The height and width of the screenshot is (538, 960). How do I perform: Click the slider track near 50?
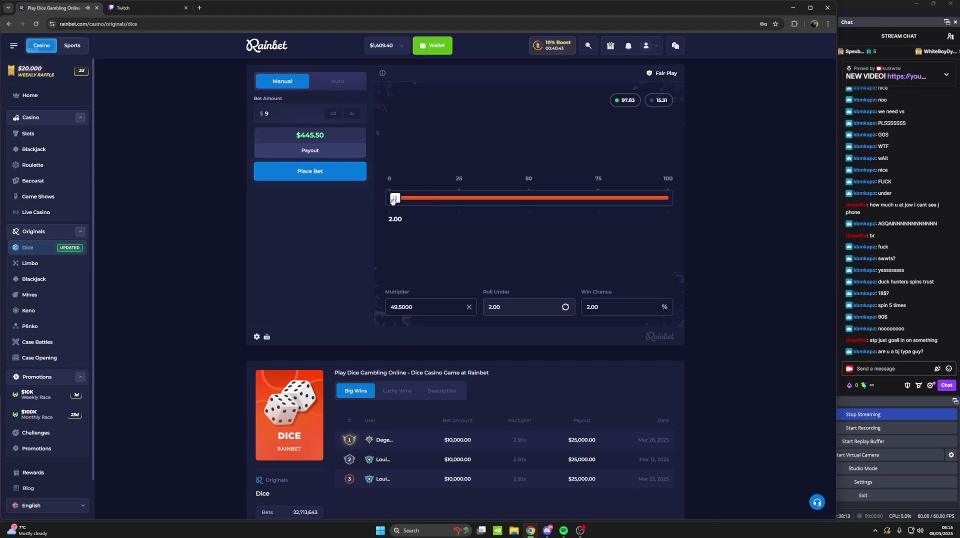(x=528, y=198)
